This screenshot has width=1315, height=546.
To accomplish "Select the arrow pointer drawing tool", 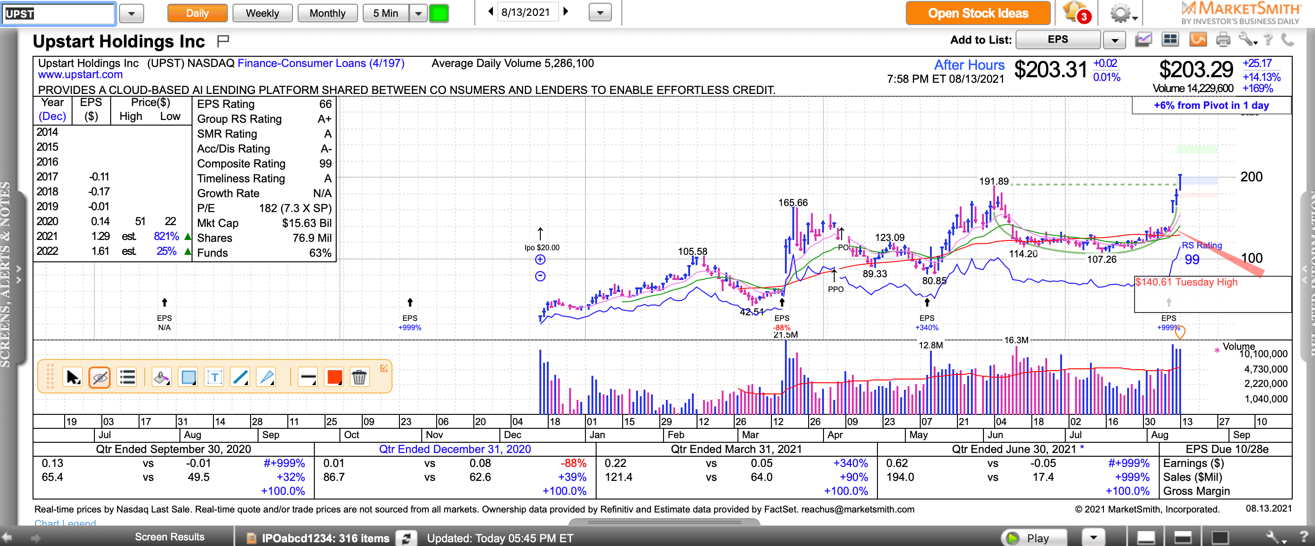I will pos(73,378).
